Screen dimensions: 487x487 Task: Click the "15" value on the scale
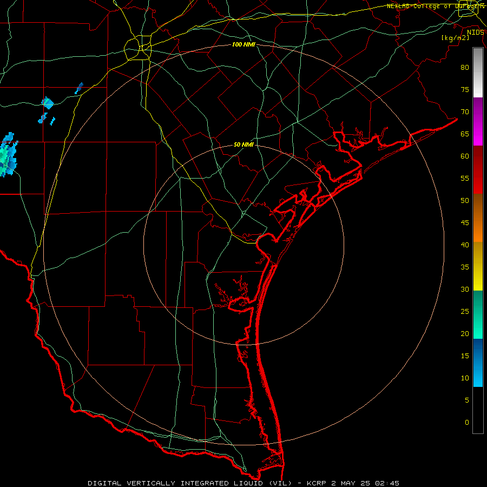pos(465,356)
